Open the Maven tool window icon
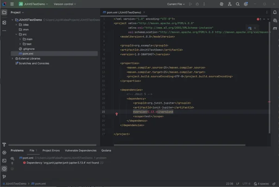The image size is (279, 187). click(275, 28)
